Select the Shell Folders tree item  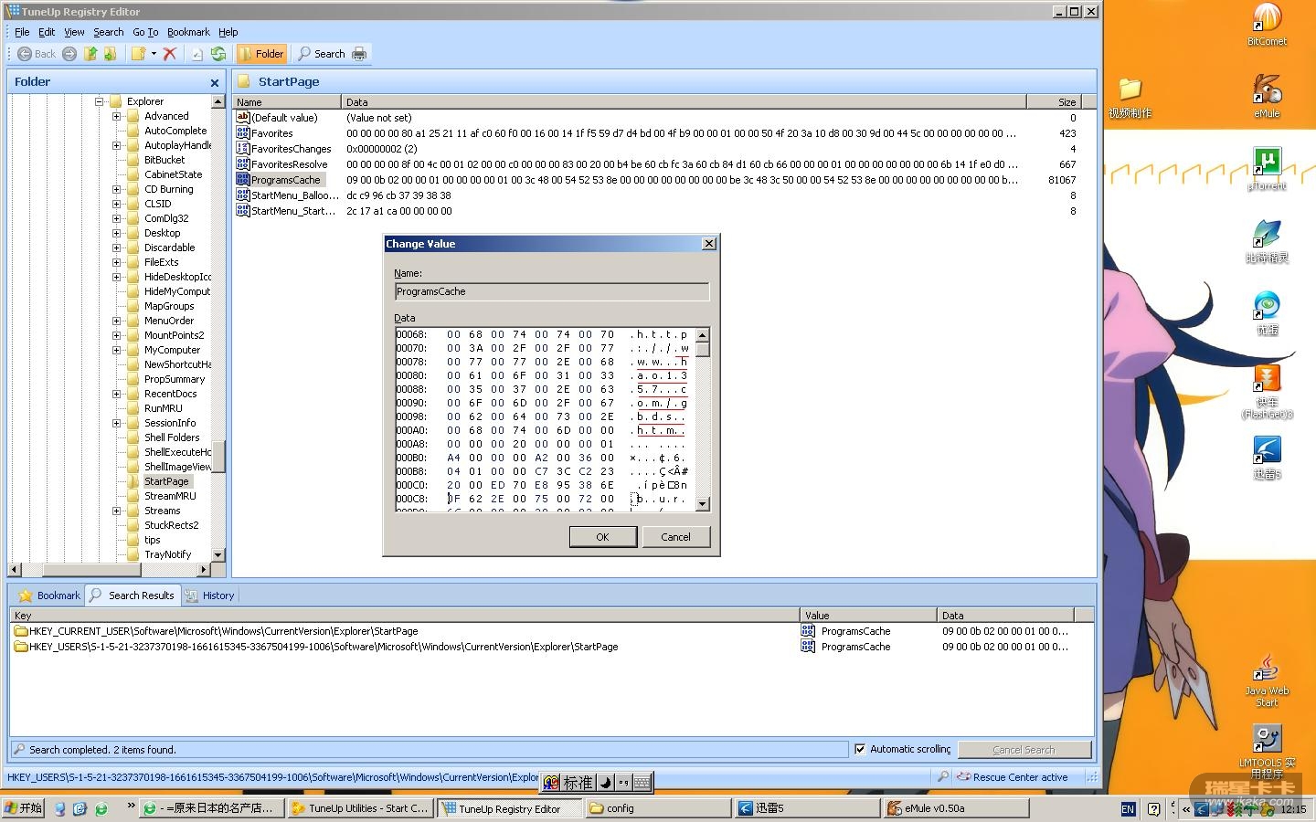[x=171, y=437]
